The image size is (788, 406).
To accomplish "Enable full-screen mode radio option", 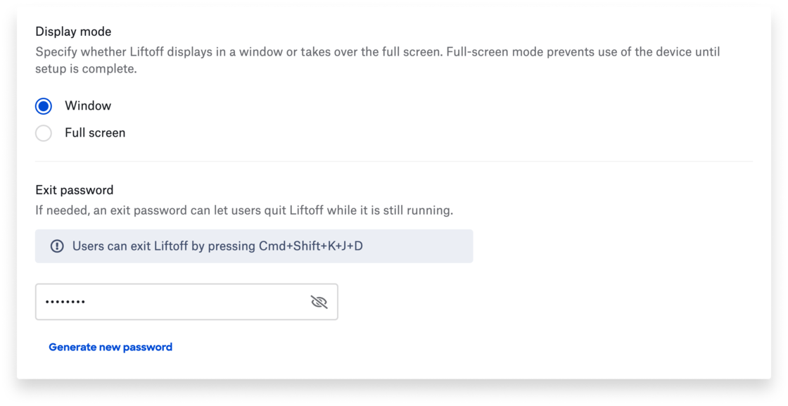I will 43,132.
